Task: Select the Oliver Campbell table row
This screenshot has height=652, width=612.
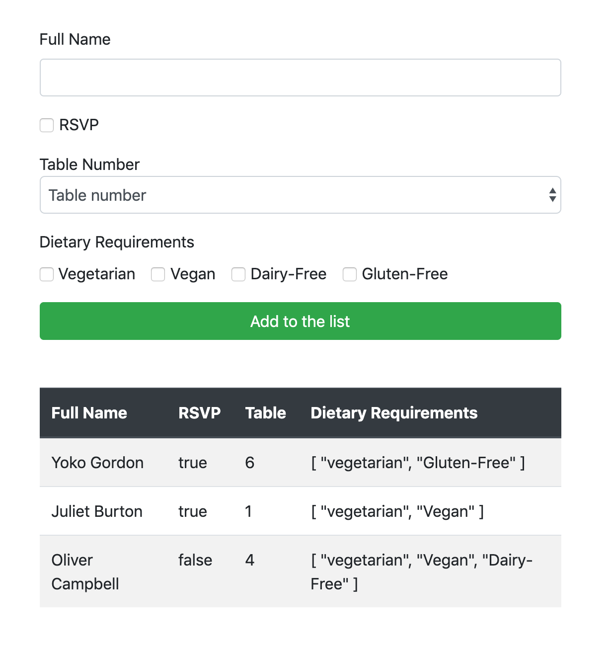Action: pos(300,571)
